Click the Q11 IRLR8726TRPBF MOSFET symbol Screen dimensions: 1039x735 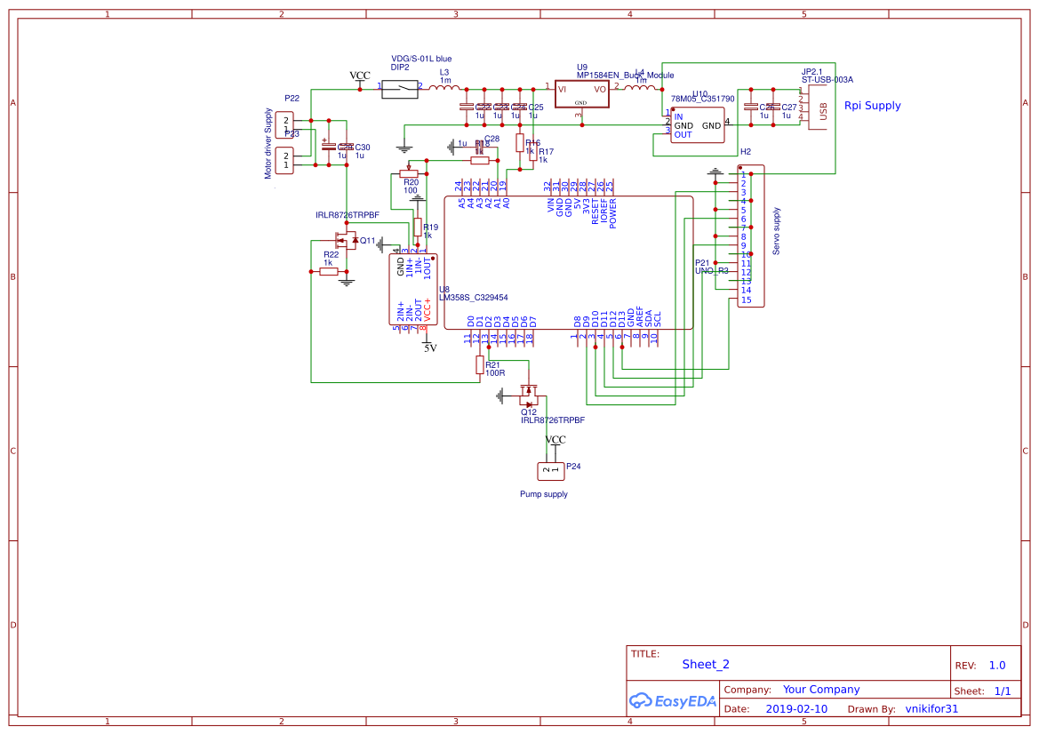(345, 238)
